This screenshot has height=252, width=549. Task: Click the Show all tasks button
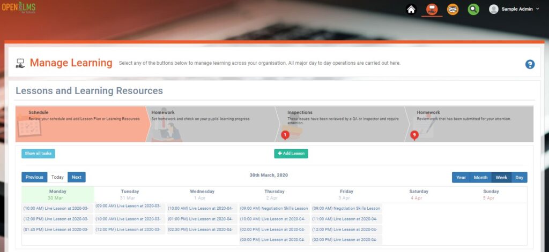[38, 154]
